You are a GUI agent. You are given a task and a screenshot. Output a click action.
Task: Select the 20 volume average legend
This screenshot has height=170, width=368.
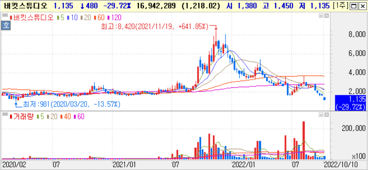click(52, 116)
